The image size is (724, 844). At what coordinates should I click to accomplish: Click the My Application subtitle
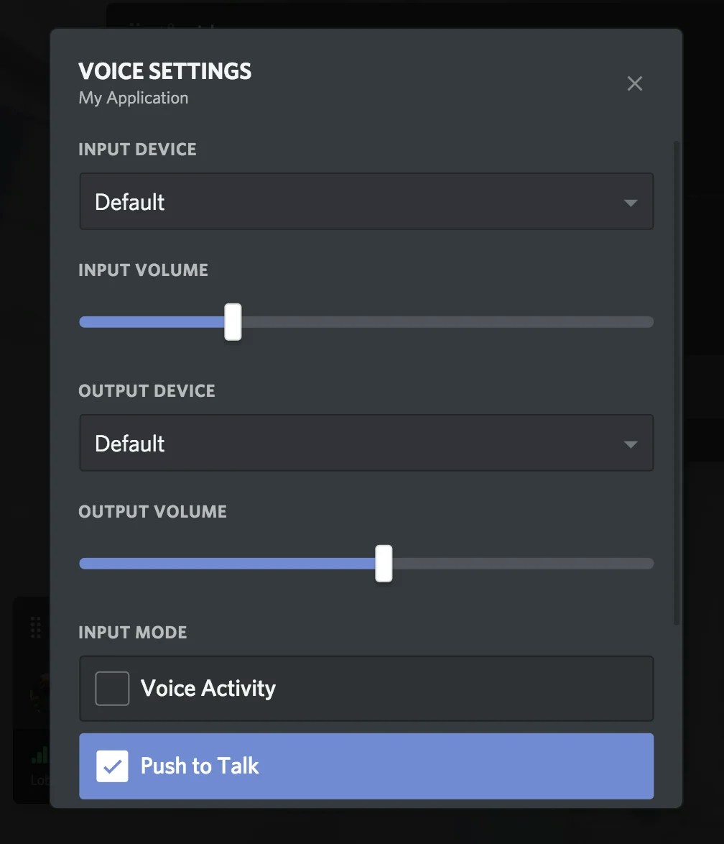(x=133, y=98)
